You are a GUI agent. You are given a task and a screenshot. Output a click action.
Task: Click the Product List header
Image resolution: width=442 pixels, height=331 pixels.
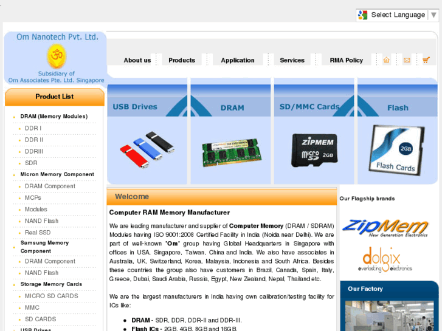click(54, 97)
